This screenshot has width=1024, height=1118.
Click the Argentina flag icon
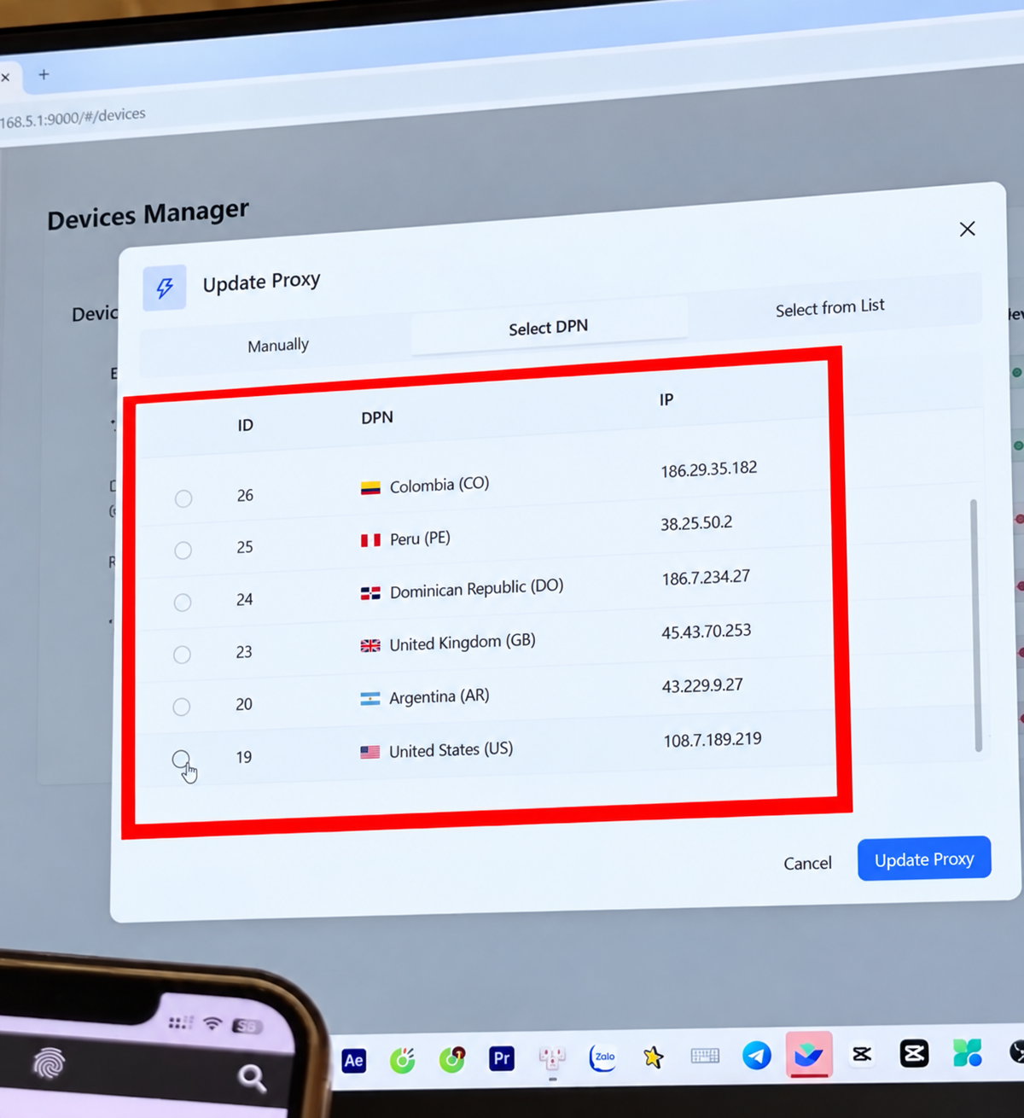tap(369, 699)
